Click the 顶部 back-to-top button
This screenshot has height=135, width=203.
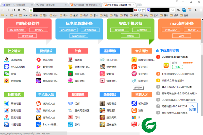[x=192, y=108]
